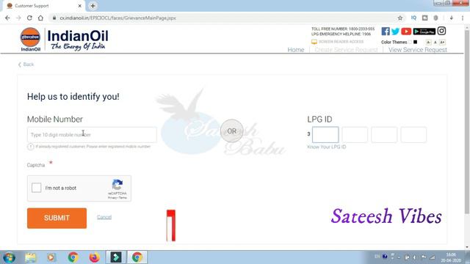
Task: Open IndianOil YouTube channel icon
Action: pyautogui.click(x=406, y=32)
